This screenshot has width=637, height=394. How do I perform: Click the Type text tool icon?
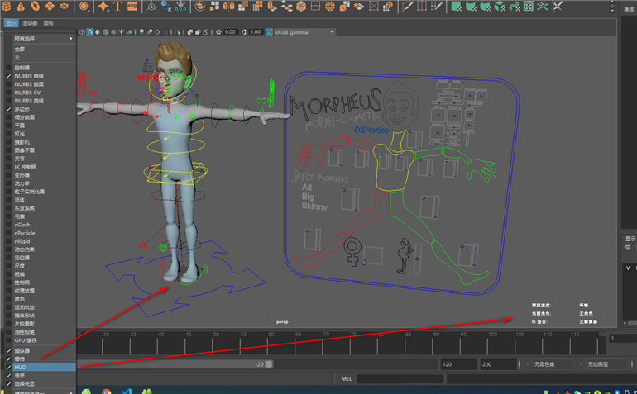tap(117, 7)
